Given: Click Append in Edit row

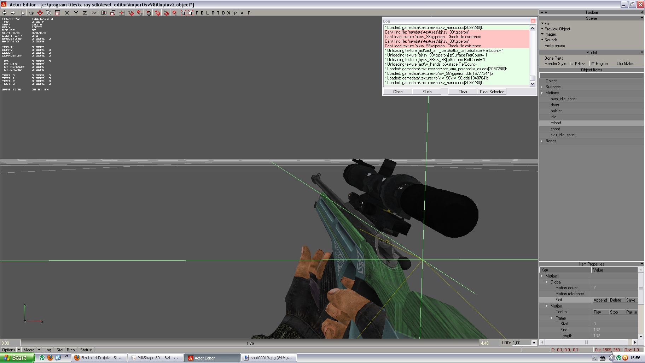Looking at the screenshot, I should click(600, 300).
